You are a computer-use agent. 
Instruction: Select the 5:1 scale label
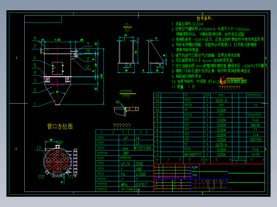click(127, 30)
